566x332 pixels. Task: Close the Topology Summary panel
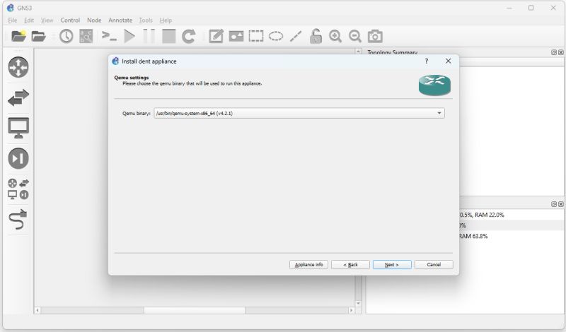coord(560,52)
